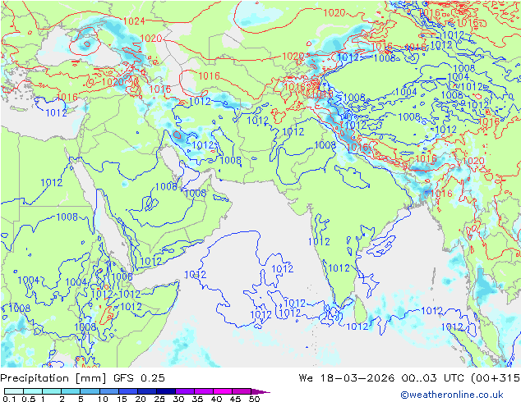
Task: Click the '35' legend scale value
Action: click(197, 399)
